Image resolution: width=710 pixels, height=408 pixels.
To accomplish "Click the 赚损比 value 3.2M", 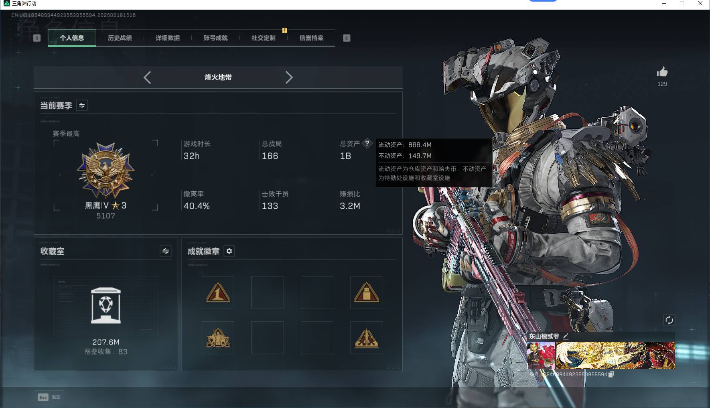I will point(350,206).
